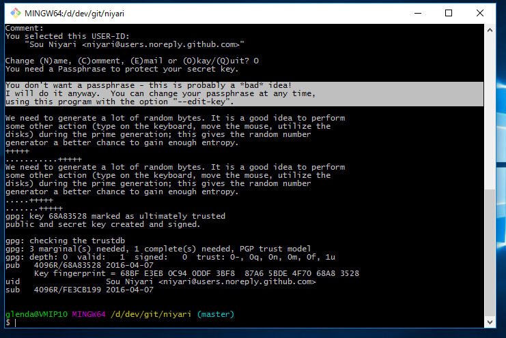Click 'gpg: checking the trustdb' line
Image resolution: width=506 pixels, height=338 pixels.
(x=65, y=241)
